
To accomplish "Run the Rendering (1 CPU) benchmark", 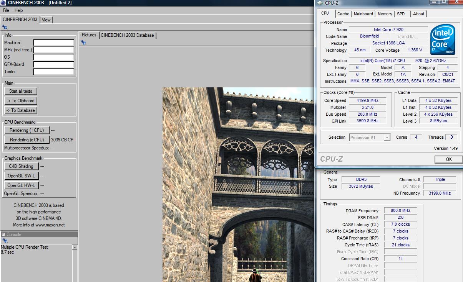I will click(27, 130).
